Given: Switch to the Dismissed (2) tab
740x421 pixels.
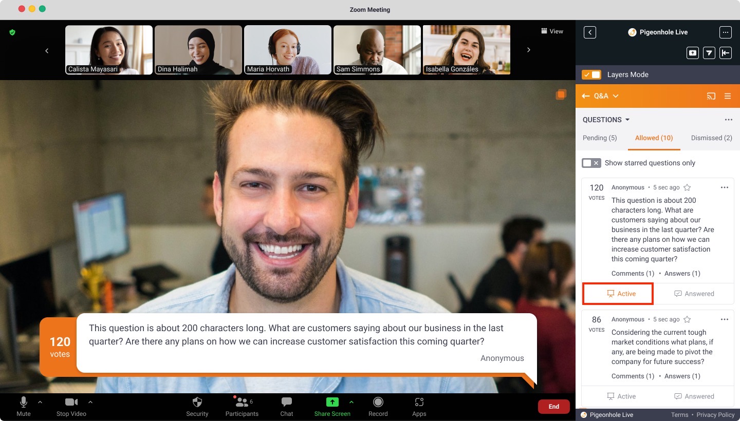Looking at the screenshot, I should pos(711,138).
